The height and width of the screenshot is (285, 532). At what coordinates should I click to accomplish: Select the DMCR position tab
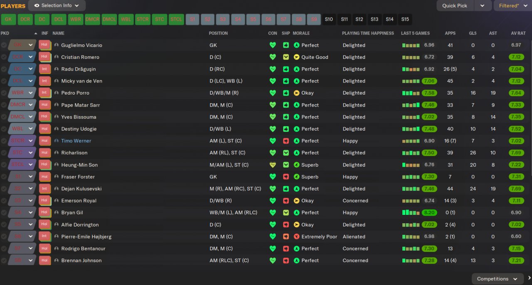pyautogui.click(x=92, y=19)
